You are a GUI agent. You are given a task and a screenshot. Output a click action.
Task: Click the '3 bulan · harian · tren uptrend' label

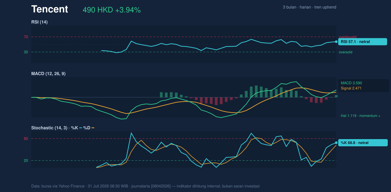[x=310, y=7]
